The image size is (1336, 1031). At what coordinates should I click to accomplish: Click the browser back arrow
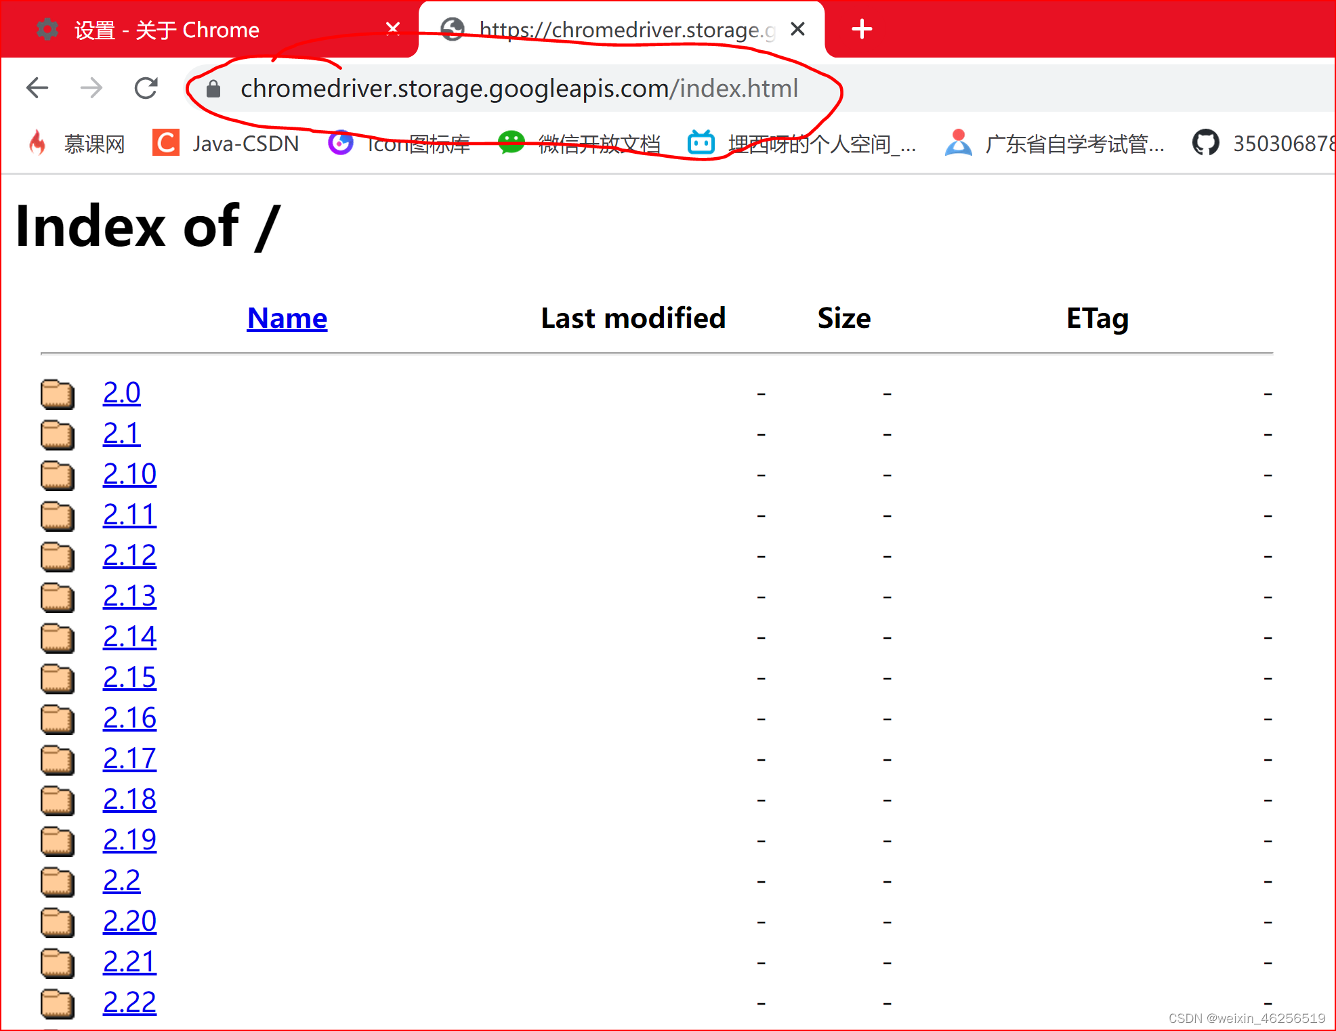(x=37, y=88)
